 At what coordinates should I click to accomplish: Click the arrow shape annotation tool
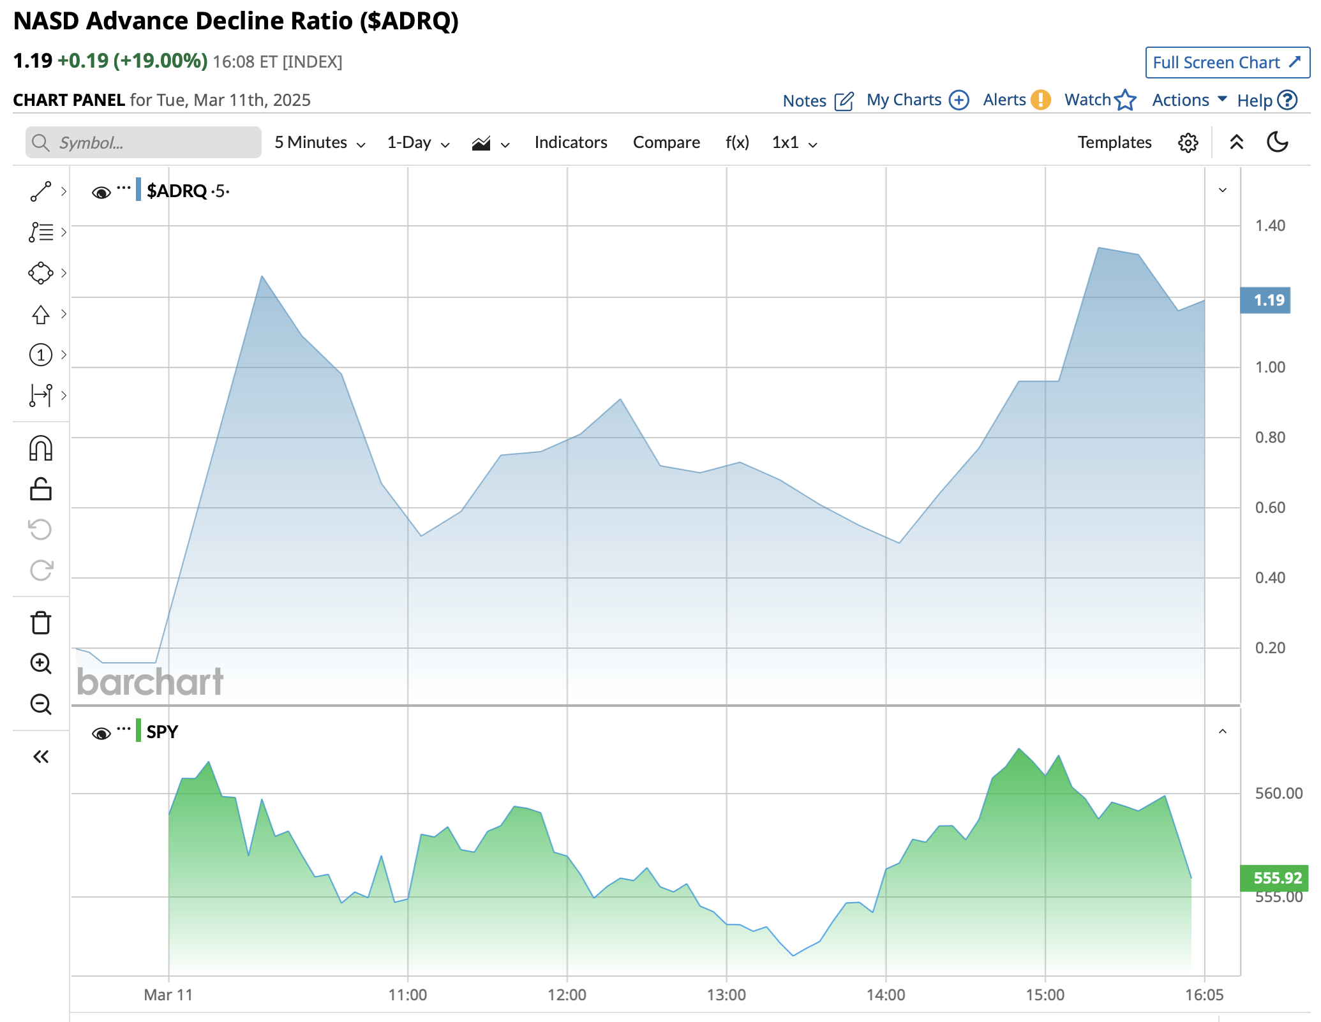pyautogui.click(x=41, y=314)
